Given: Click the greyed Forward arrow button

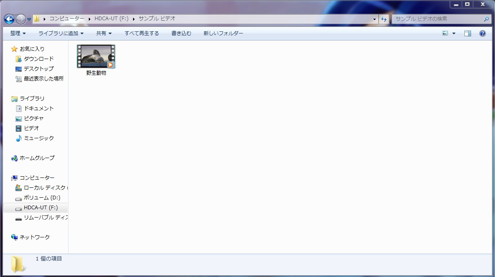Looking at the screenshot, I should [x=21, y=19].
